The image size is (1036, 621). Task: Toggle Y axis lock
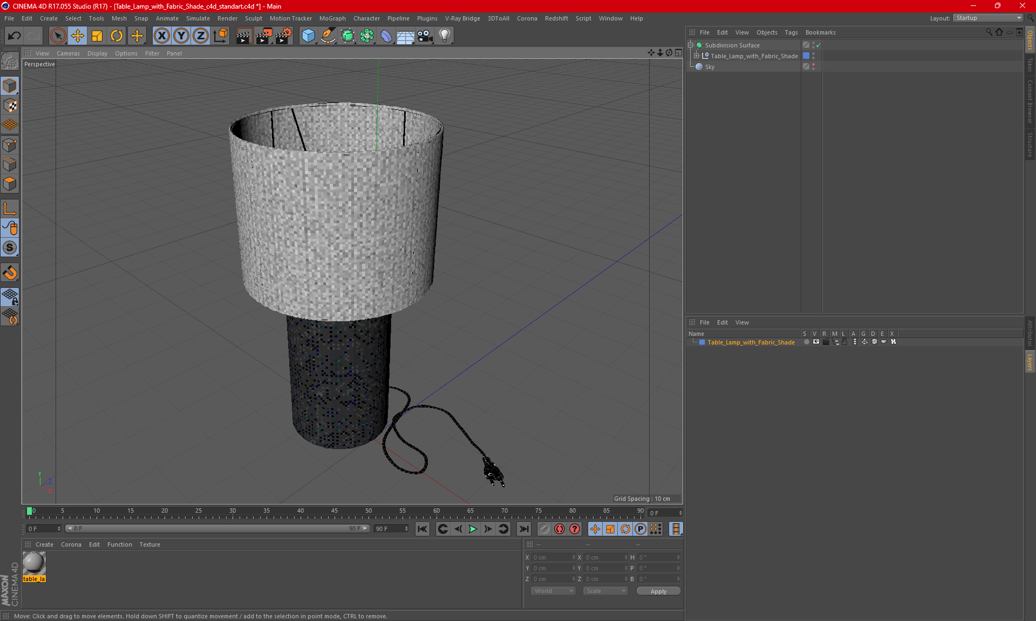coord(181,36)
